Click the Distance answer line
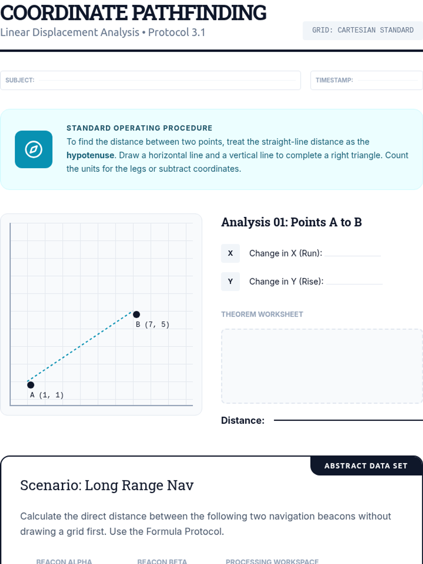The width and height of the screenshot is (423, 564). pos(348,420)
